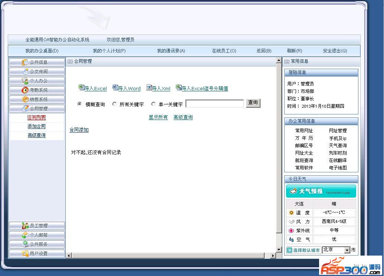This screenshot has width=384, height=276.
Task: Click the vertical scrollbar down arrow
Action: tap(279, 249)
